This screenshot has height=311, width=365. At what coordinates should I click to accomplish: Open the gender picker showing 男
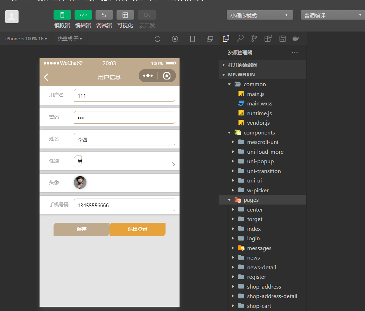tap(78, 161)
